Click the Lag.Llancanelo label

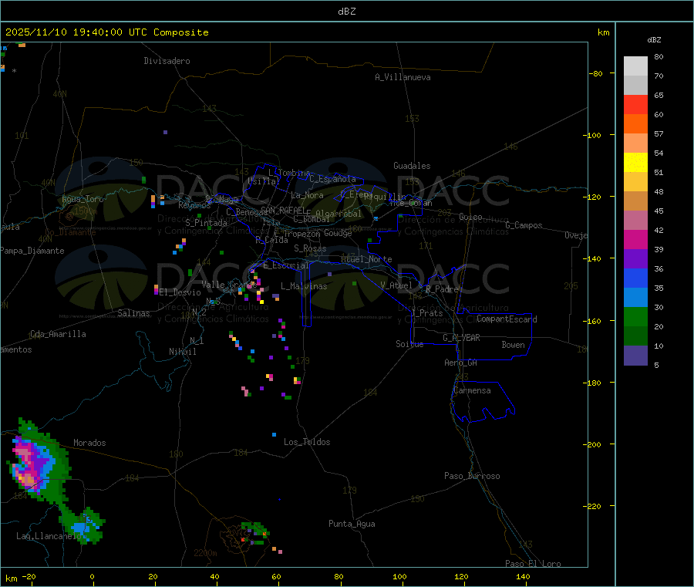point(49,536)
